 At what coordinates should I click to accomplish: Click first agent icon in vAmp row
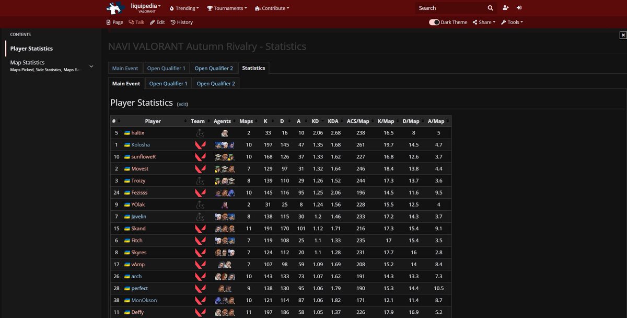[x=222, y=265]
